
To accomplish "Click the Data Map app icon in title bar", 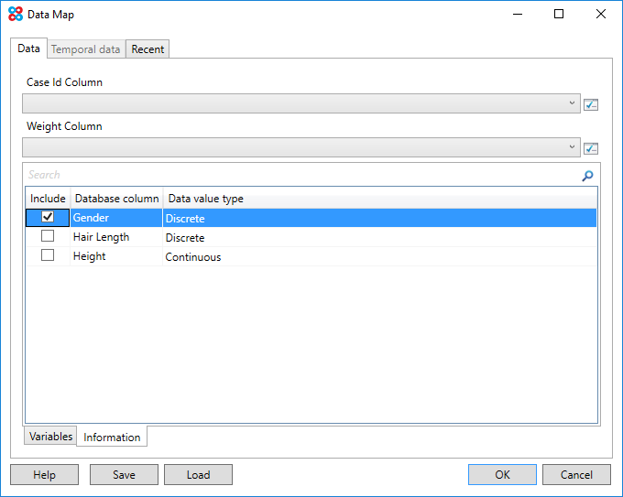I will (x=15, y=15).
